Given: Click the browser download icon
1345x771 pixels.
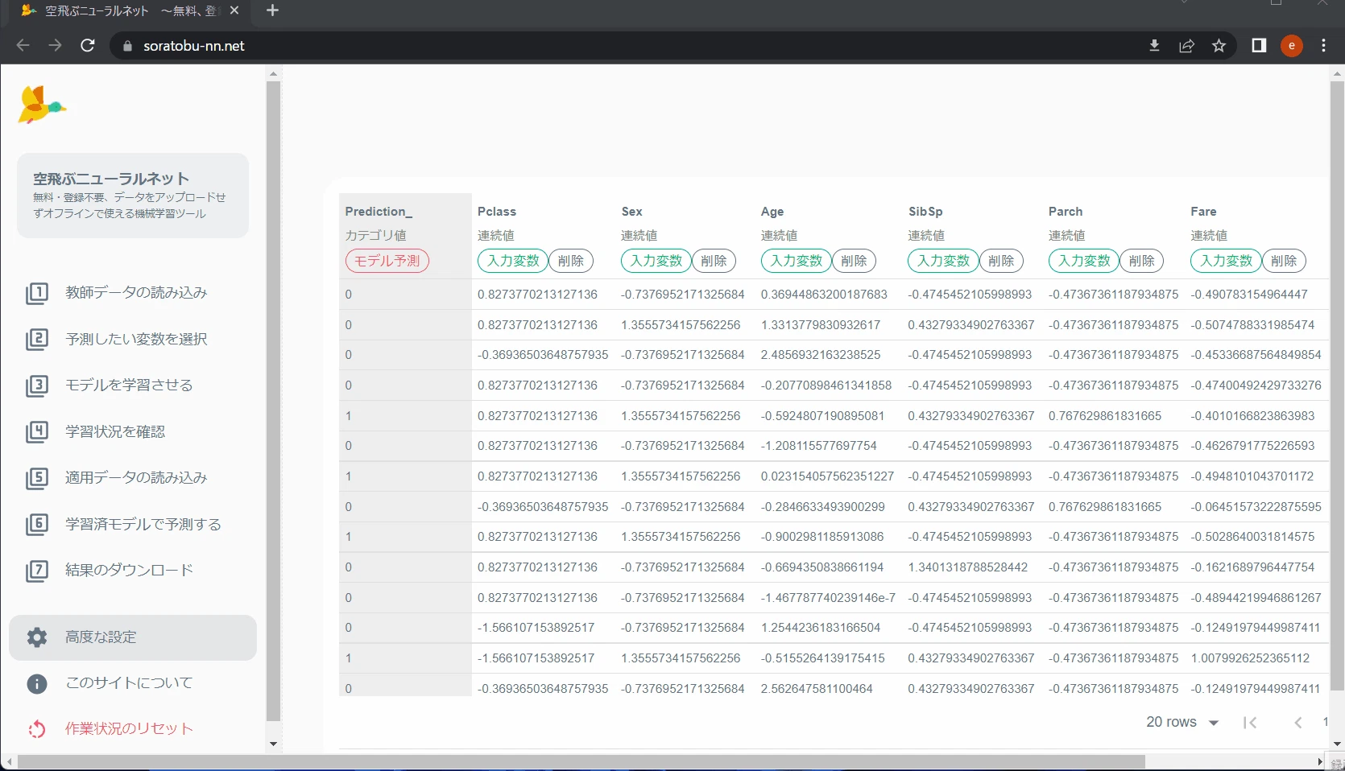Looking at the screenshot, I should (x=1154, y=46).
